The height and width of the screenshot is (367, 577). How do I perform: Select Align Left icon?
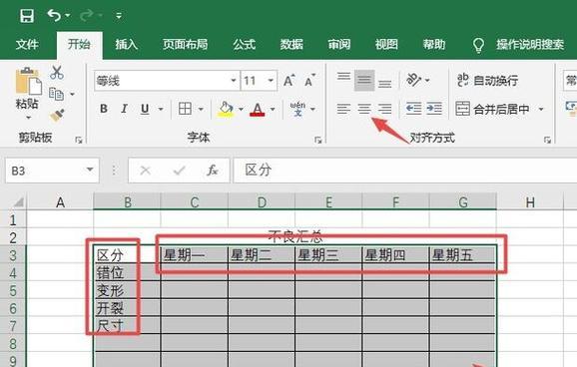343,109
